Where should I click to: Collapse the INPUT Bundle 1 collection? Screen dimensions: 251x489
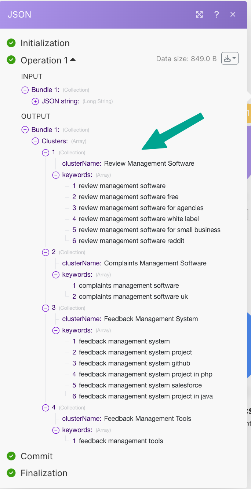[x=25, y=90]
